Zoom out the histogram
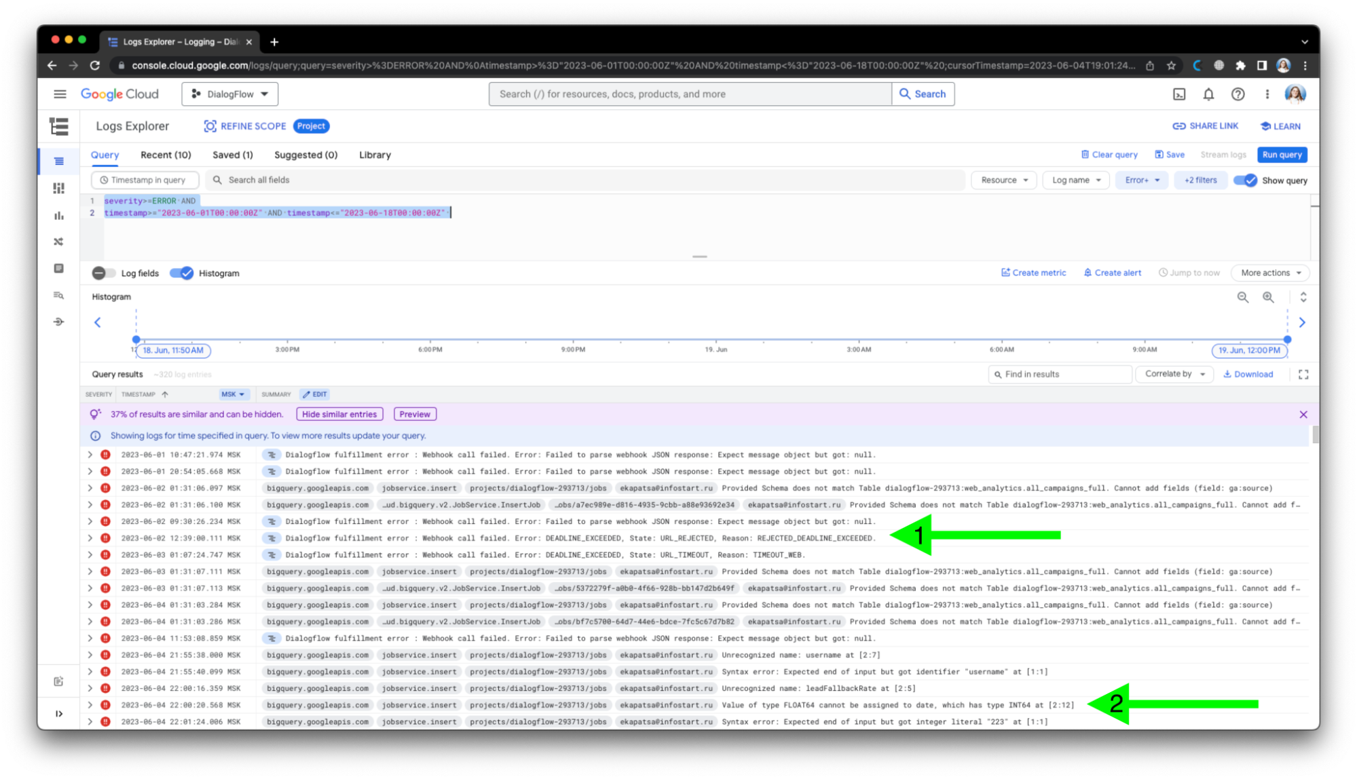1357x779 pixels. click(x=1242, y=297)
